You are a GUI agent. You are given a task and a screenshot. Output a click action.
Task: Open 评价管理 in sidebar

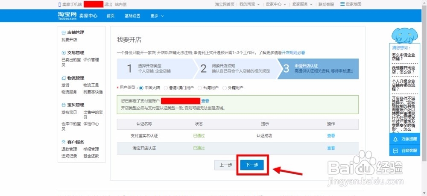click(91, 60)
